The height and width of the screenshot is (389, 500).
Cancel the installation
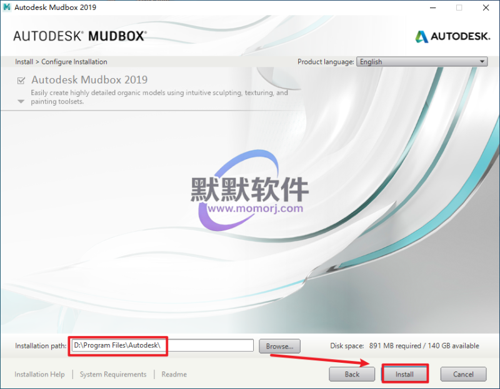click(x=463, y=374)
